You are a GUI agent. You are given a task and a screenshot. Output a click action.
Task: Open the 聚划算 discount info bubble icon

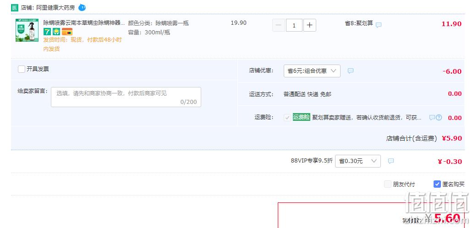click(x=379, y=25)
